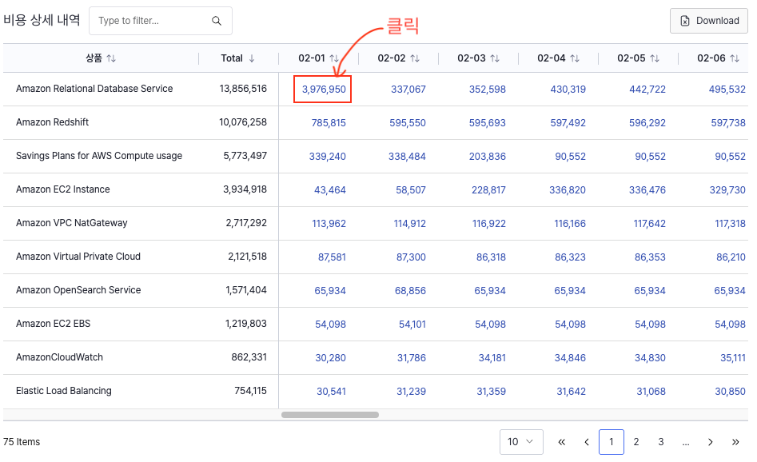This screenshot has height=462, width=757.
Task: Open VPC NatGateway 02-05 cost 117,642
Action: (x=650, y=224)
